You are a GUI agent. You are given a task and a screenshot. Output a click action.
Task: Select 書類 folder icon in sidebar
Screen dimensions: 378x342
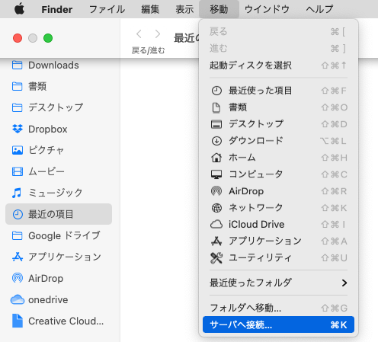(x=18, y=86)
